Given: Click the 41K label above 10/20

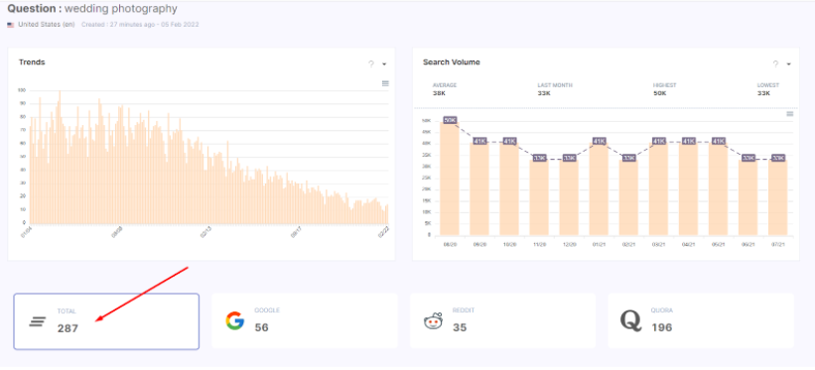Looking at the screenshot, I should coord(509,141).
